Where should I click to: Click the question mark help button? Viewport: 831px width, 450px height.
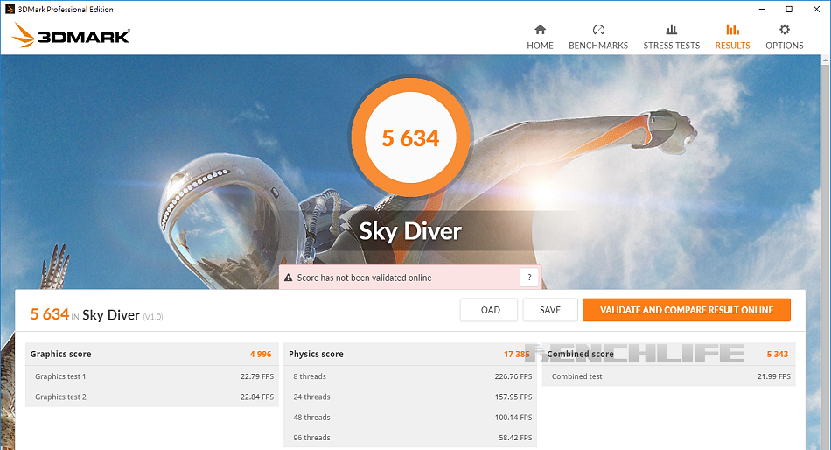(x=529, y=277)
